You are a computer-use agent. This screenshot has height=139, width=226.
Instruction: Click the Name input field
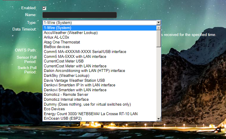pos(79,15)
